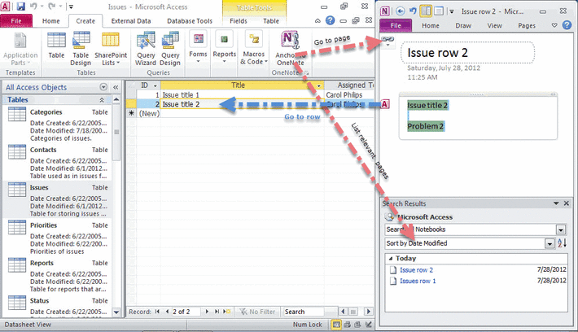The width and height of the screenshot is (578, 332).
Task: Click Anchor to OneNote button
Action: [290, 49]
